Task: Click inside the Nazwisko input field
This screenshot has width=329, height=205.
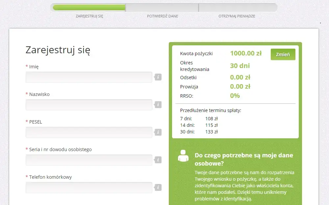Action: tap(89, 104)
